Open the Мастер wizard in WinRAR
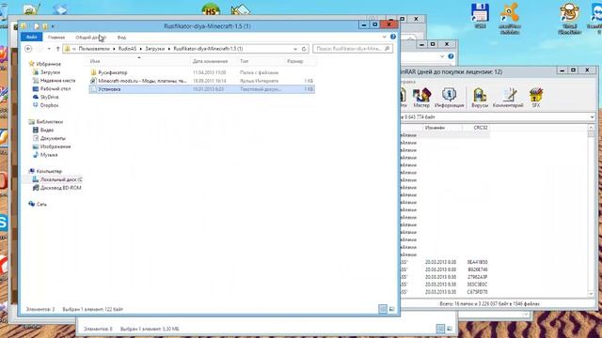The width and height of the screenshot is (602, 338). pos(421,98)
